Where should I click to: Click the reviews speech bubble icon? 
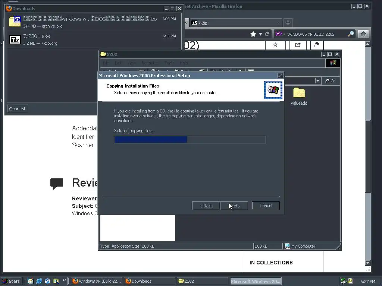(57, 184)
